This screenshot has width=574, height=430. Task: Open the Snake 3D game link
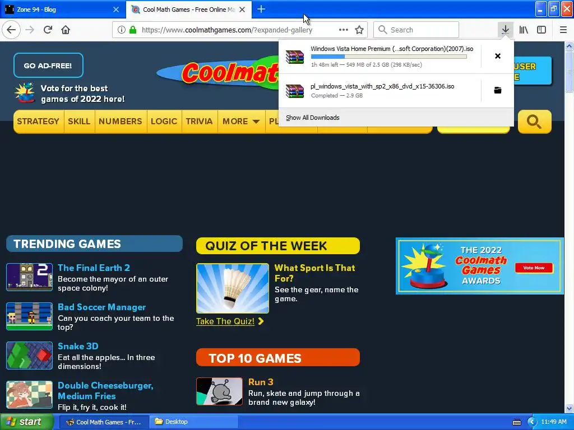(x=78, y=346)
